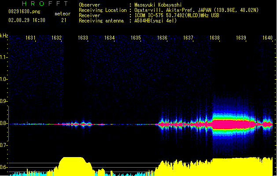Viewport: 277px width, 176px height.
Task: Click the 0.6 kHz axis label
Action: point(4,167)
